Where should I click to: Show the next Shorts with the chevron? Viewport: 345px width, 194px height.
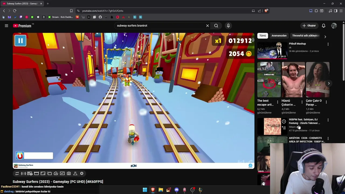click(329, 83)
